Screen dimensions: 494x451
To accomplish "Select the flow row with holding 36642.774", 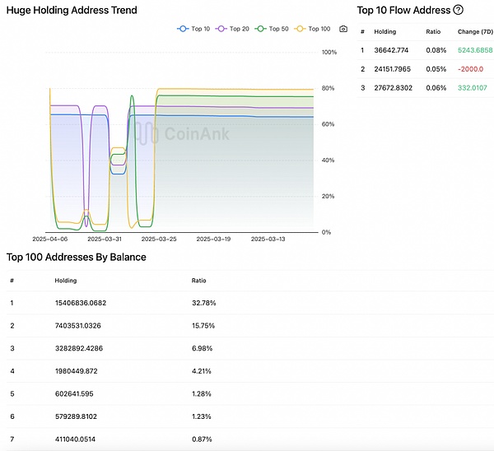I will (x=391, y=50).
